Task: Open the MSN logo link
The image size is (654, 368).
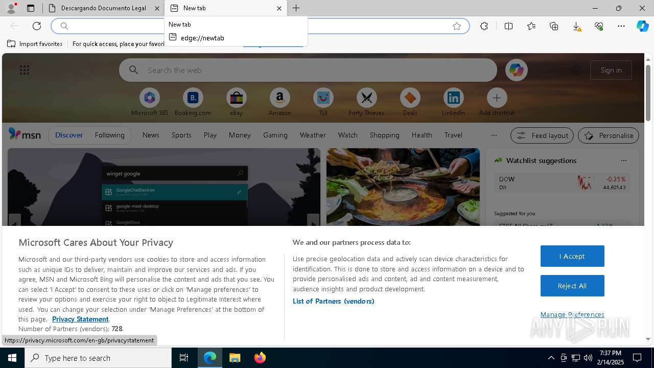Action: tap(25, 134)
